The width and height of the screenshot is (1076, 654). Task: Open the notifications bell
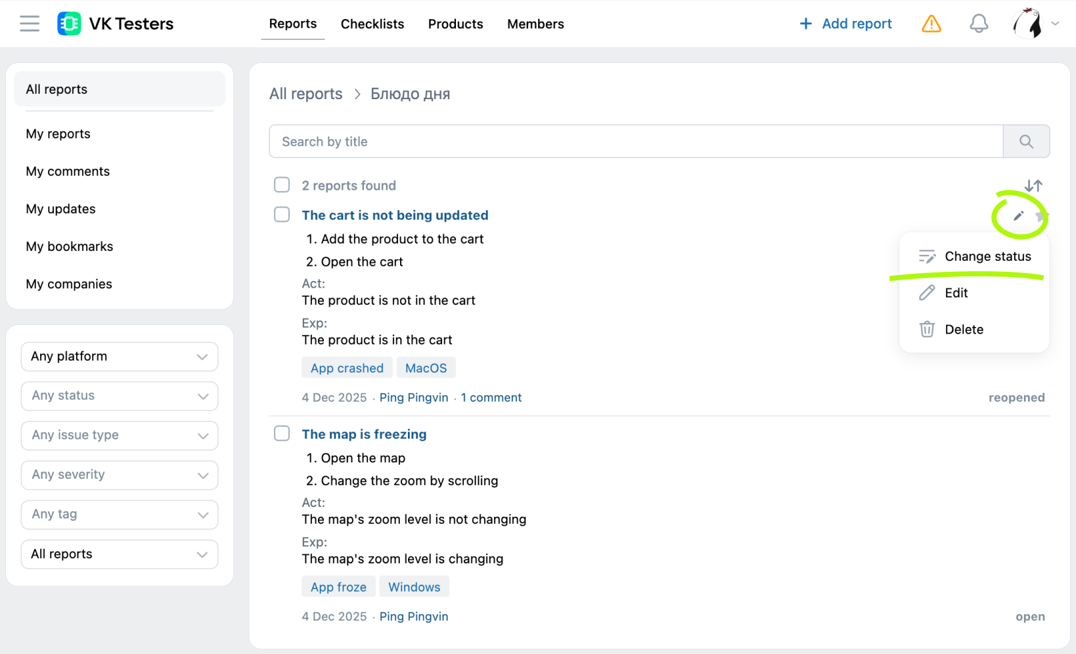pos(979,24)
